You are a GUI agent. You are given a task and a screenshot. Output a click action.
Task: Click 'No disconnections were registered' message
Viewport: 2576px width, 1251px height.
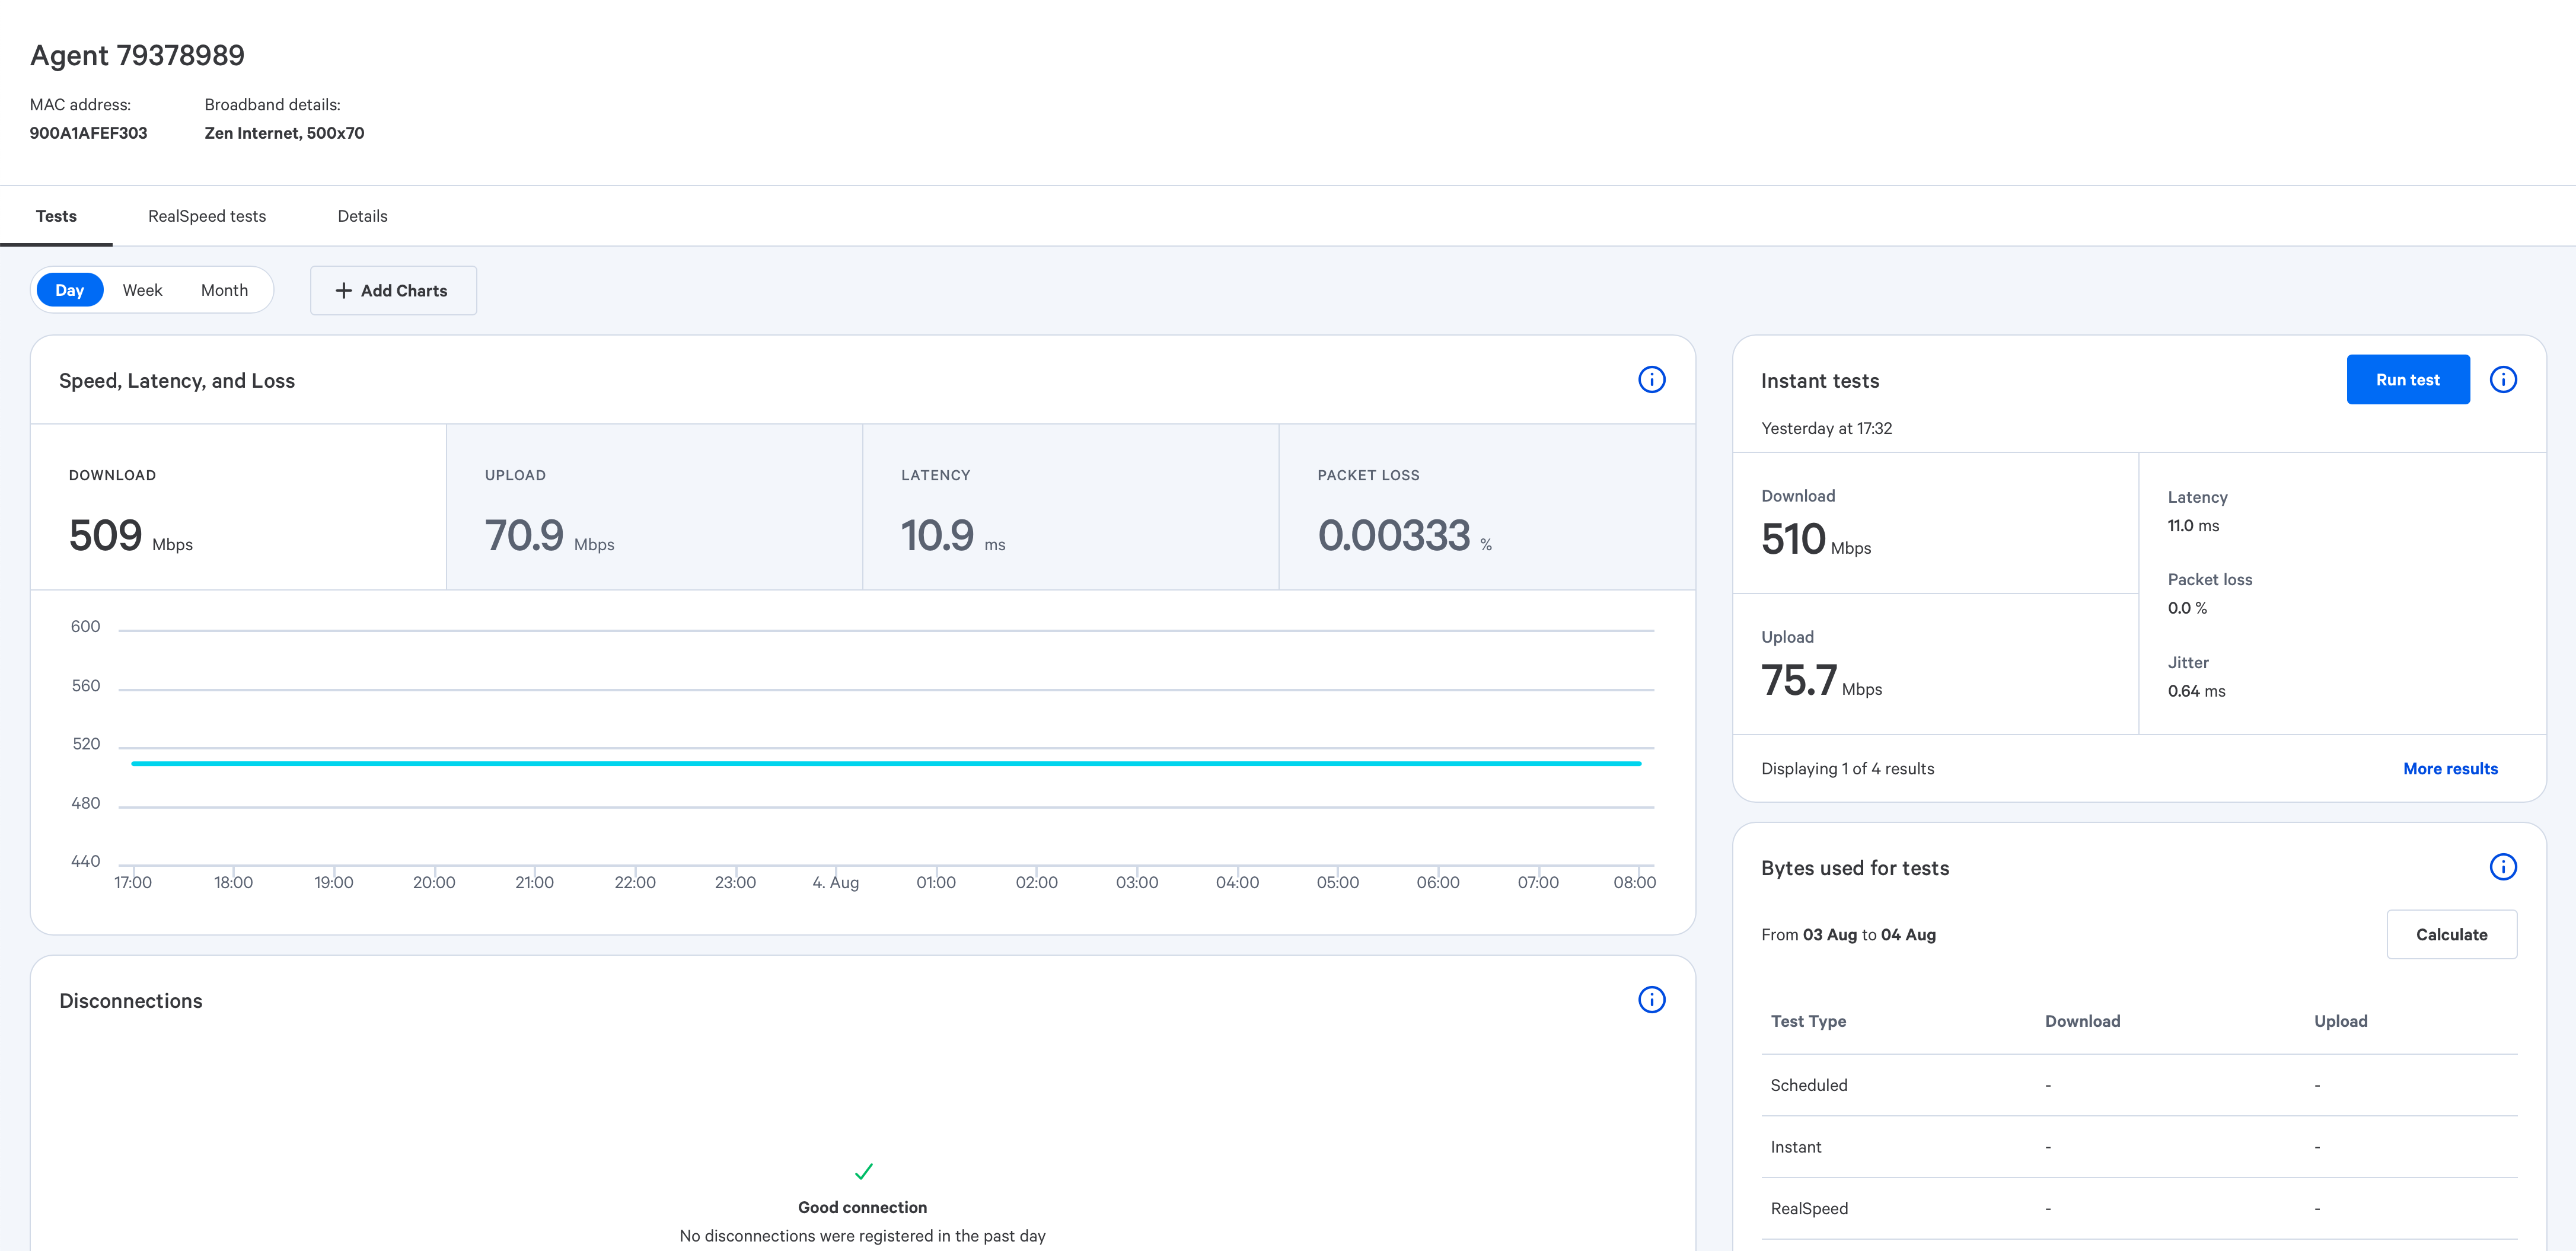tap(862, 1237)
